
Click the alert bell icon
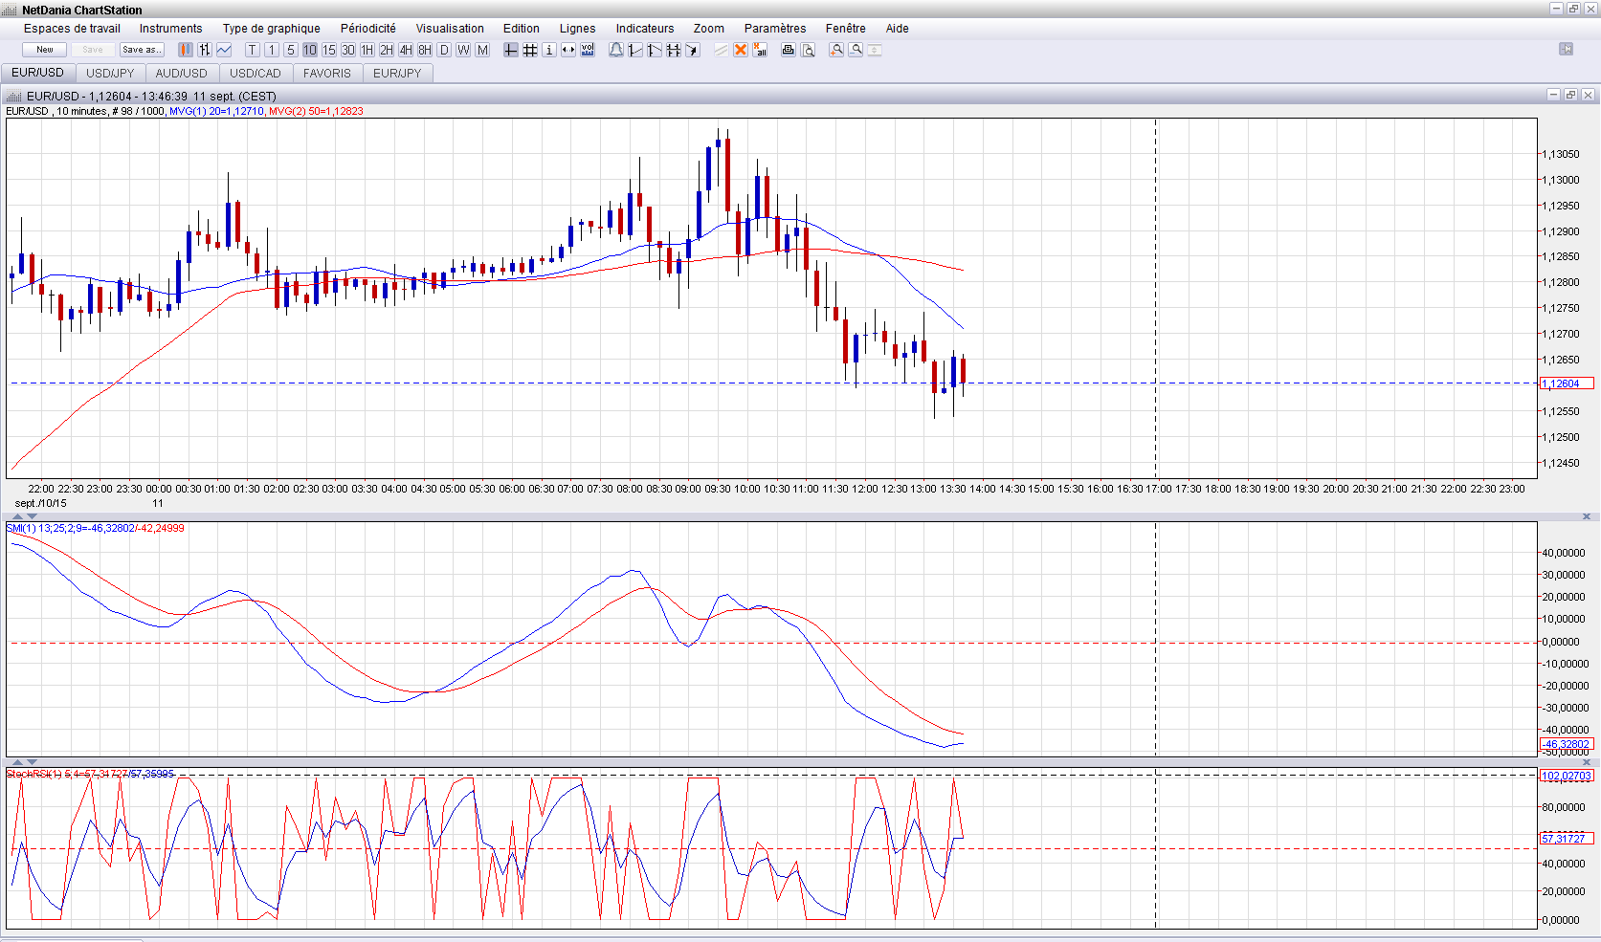[x=616, y=50]
